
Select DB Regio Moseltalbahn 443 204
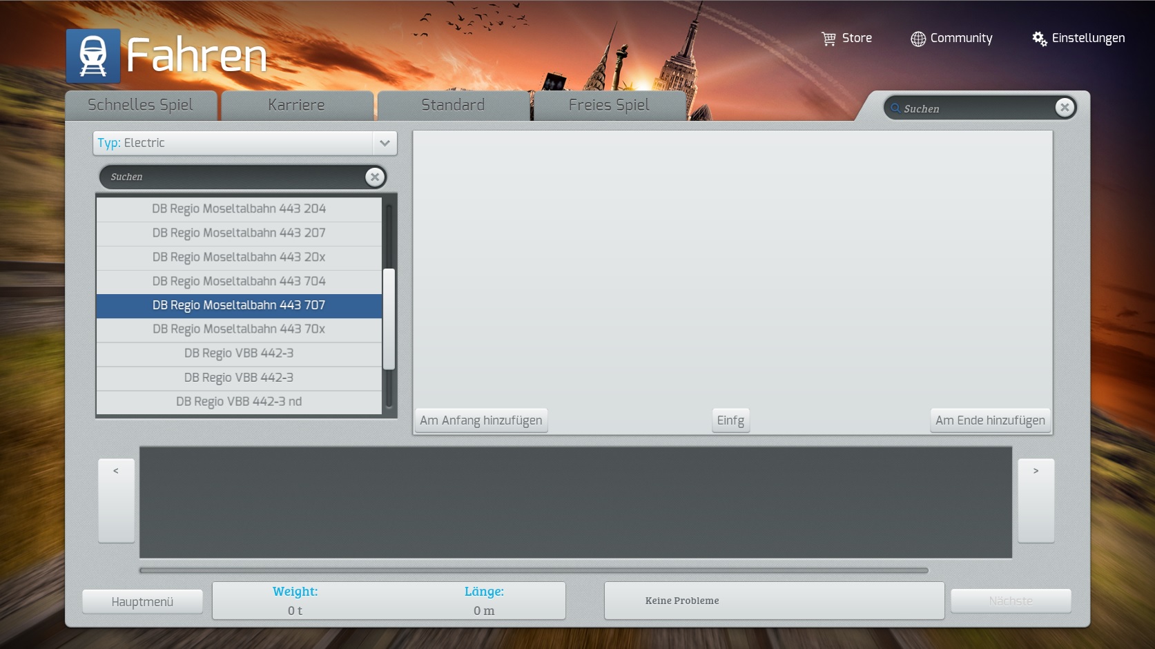point(239,209)
